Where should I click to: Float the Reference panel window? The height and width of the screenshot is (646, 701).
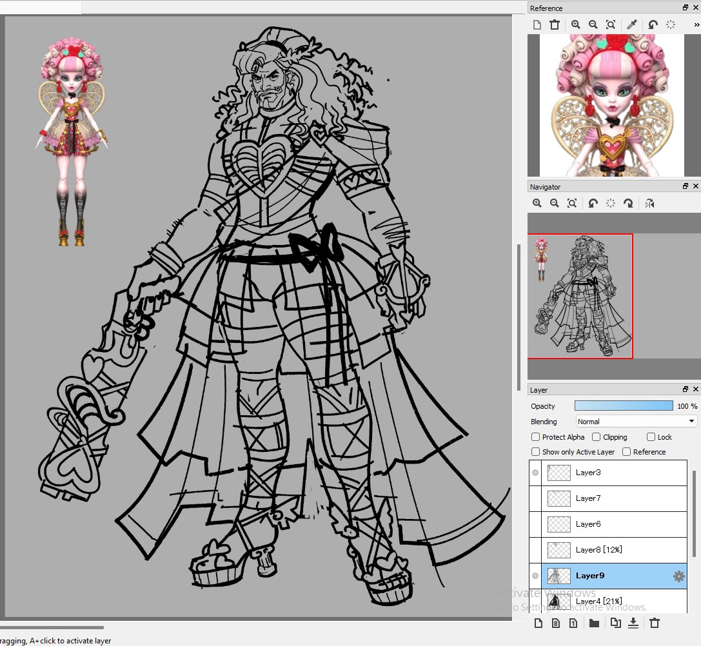coord(686,8)
